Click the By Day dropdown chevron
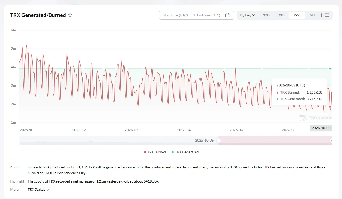342x199 pixels. click(x=254, y=15)
